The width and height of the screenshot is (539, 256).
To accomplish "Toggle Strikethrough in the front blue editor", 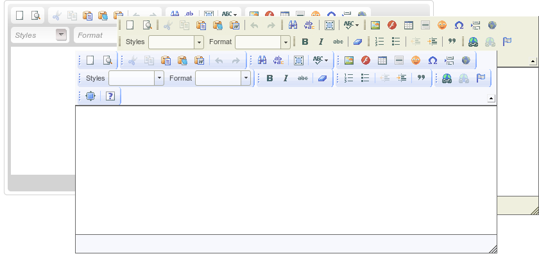I will click(x=303, y=78).
